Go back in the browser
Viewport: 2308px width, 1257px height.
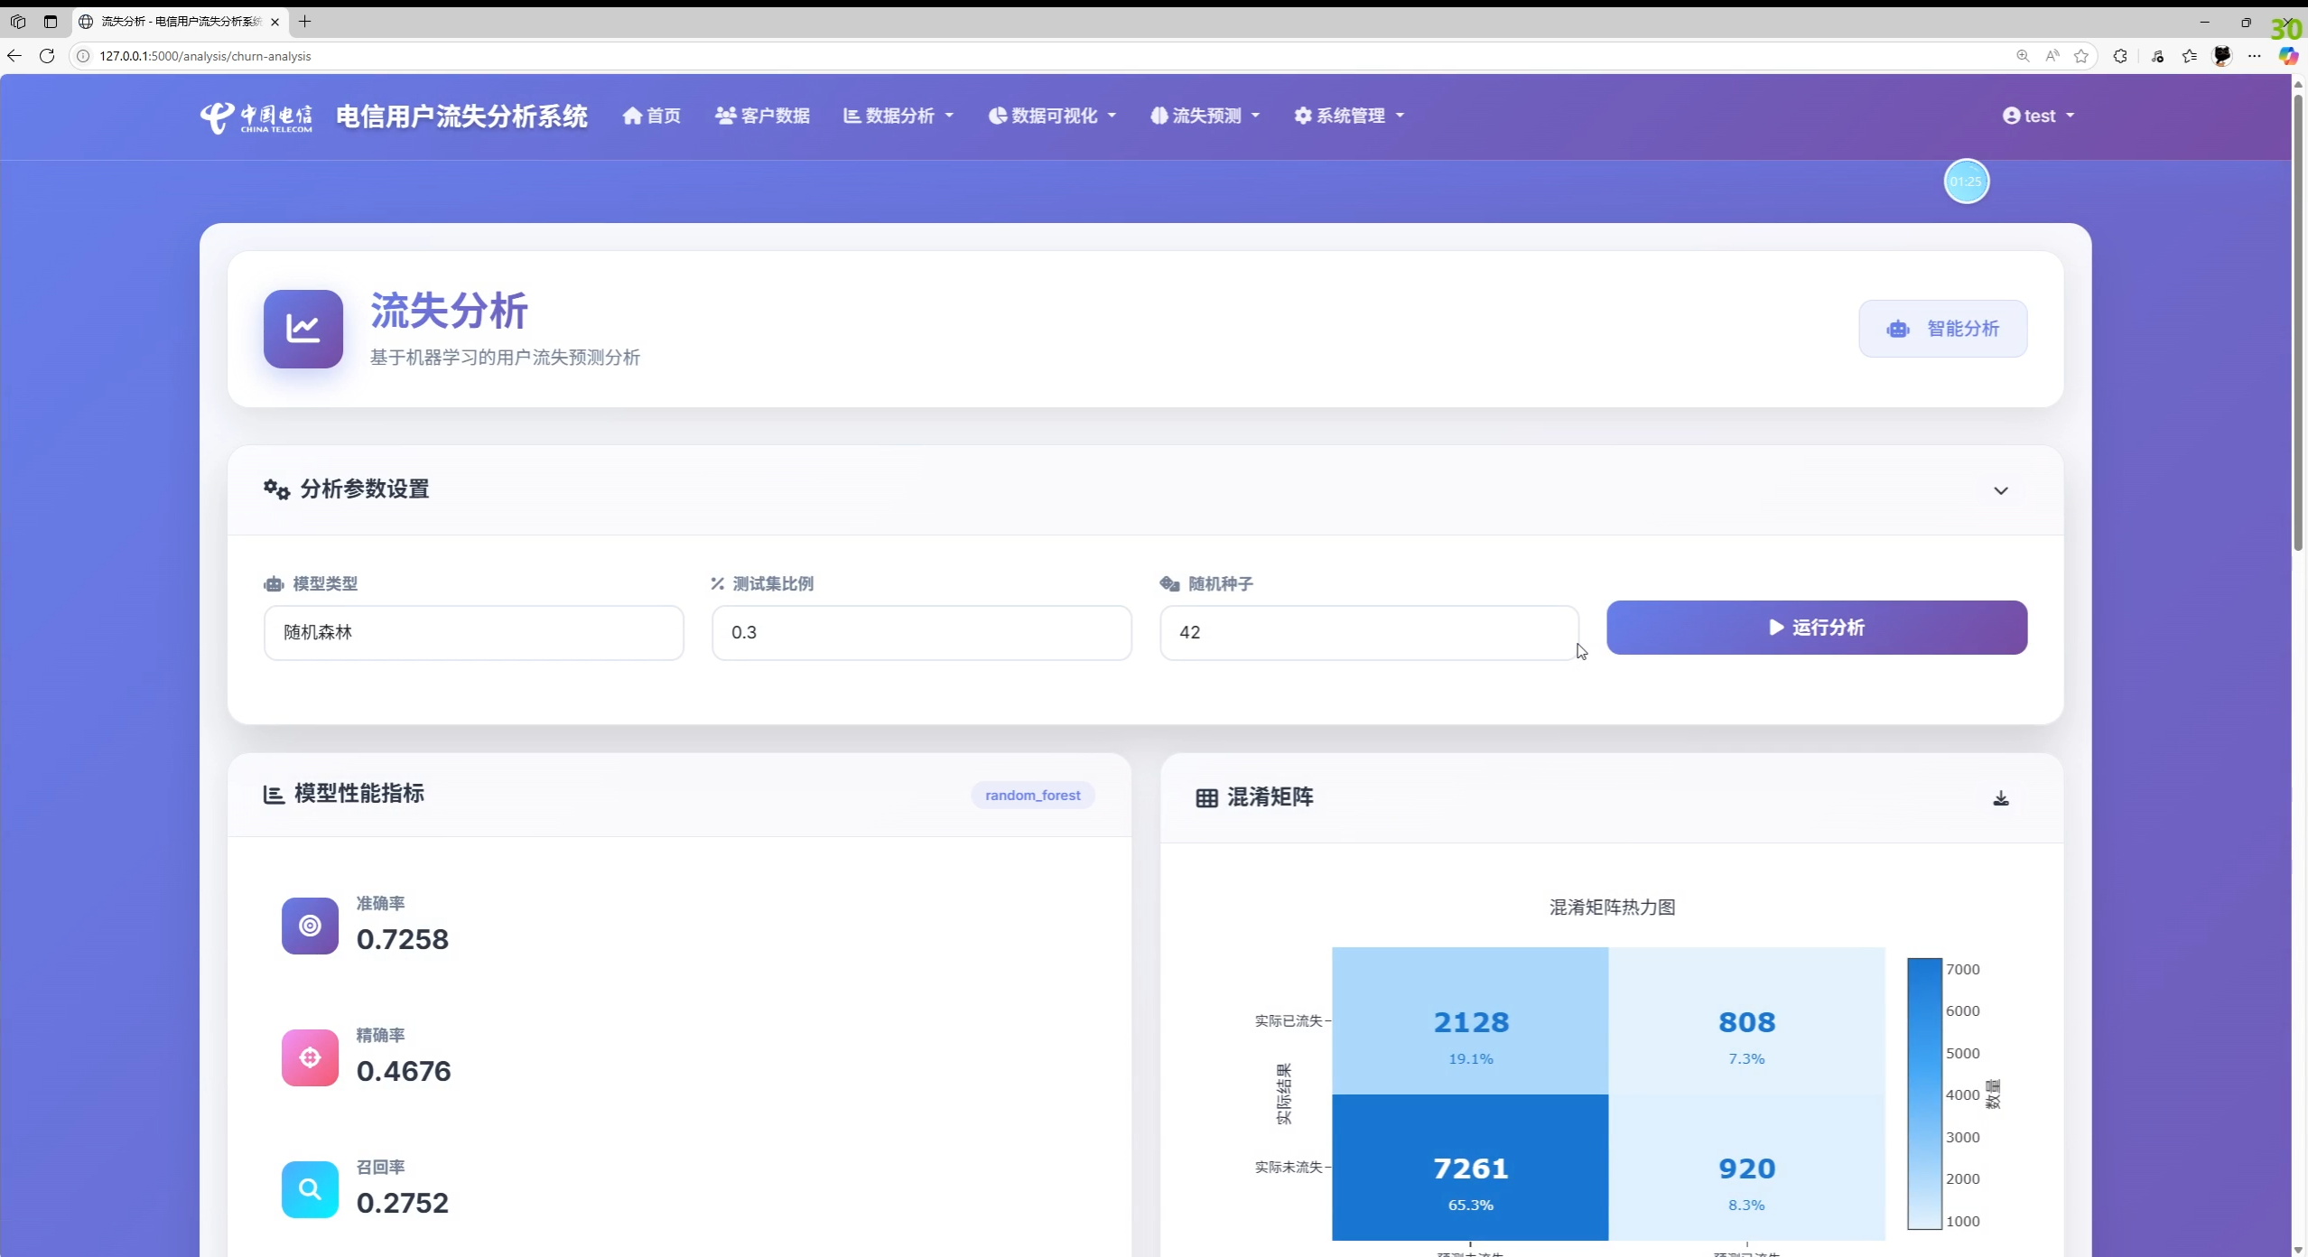(14, 56)
